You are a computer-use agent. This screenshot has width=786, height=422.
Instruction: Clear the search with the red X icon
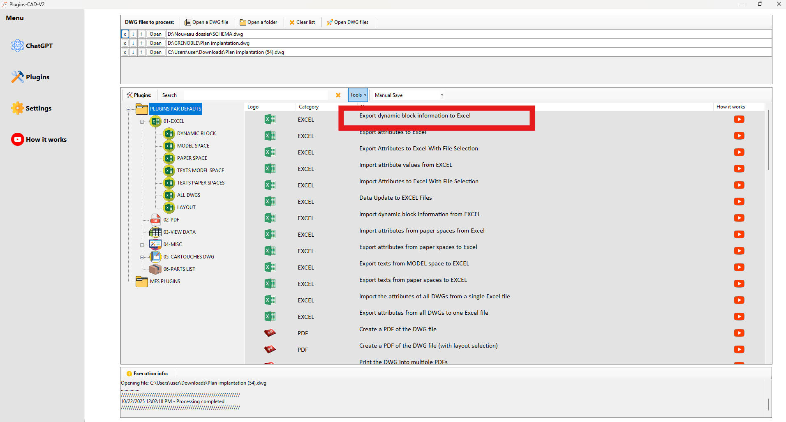(338, 95)
